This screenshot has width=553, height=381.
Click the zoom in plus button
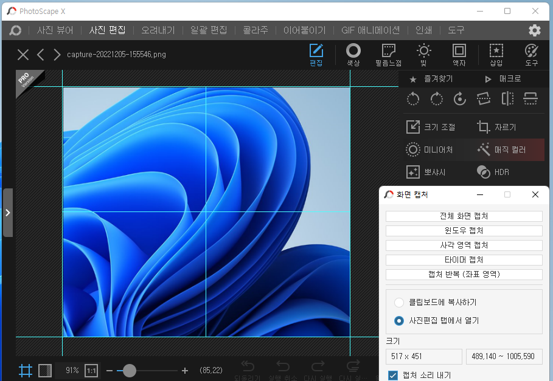click(185, 371)
